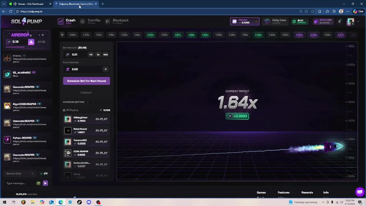Open the Airdrop info icon
This screenshot has height=206, width=366.
[x=43, y=35]
